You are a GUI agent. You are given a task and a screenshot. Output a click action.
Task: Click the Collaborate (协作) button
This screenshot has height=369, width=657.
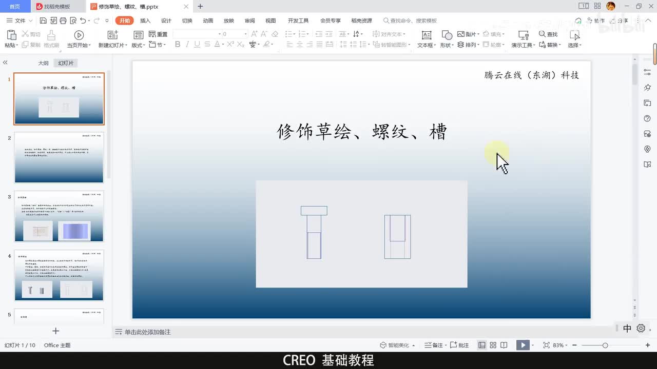[x=596, y=20]
